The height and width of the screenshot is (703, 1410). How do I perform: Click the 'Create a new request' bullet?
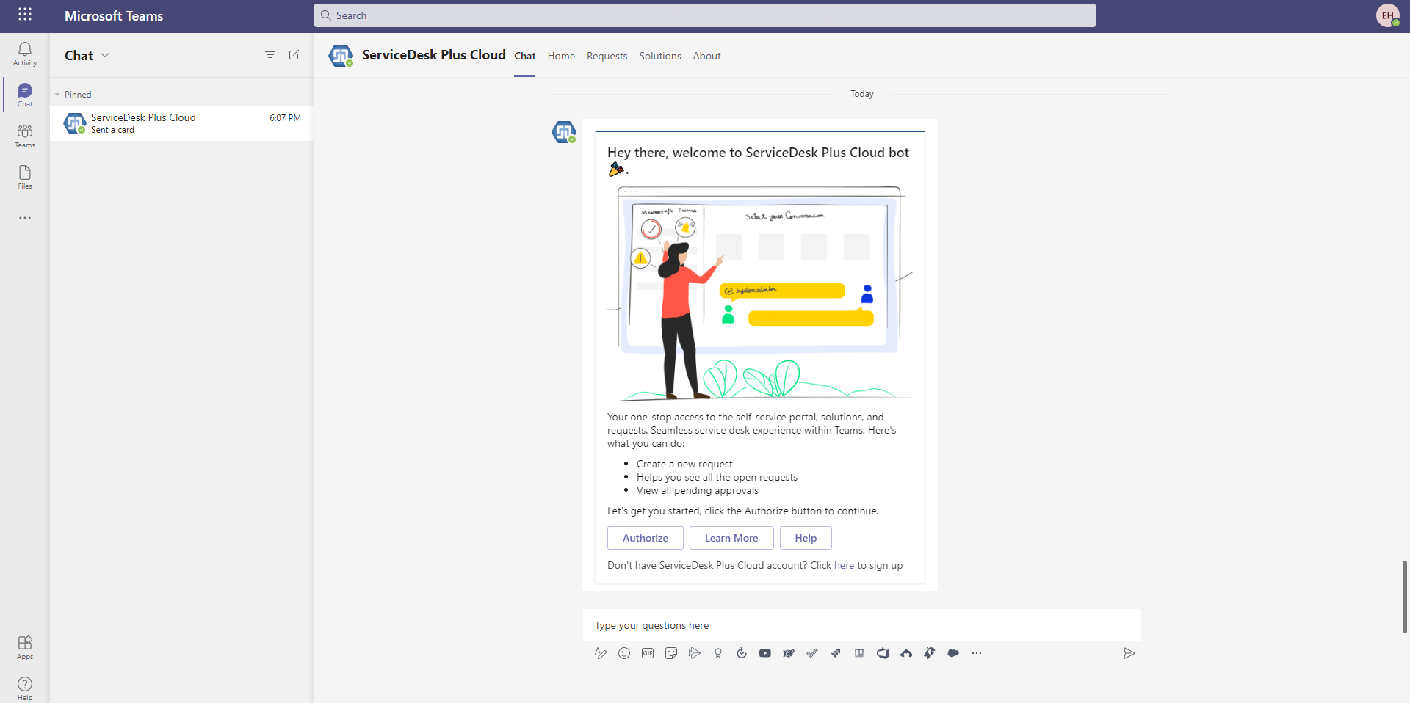(684, 465)
